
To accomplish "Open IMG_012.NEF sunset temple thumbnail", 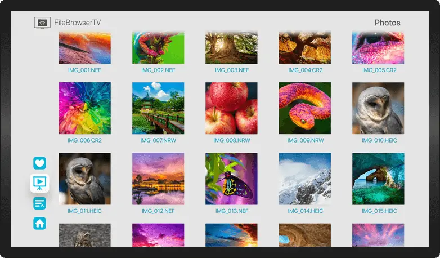I will pos(158,179).
